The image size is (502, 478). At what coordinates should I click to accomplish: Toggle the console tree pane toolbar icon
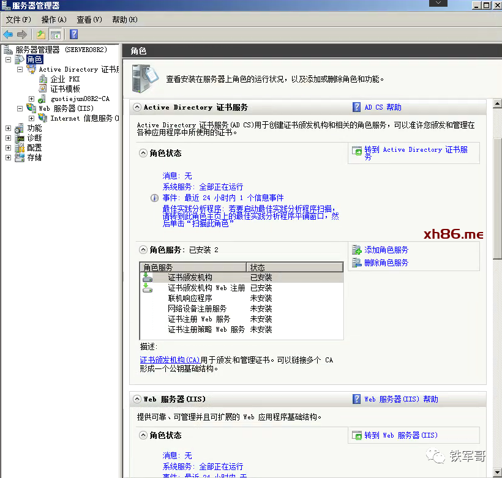point(55,34)
